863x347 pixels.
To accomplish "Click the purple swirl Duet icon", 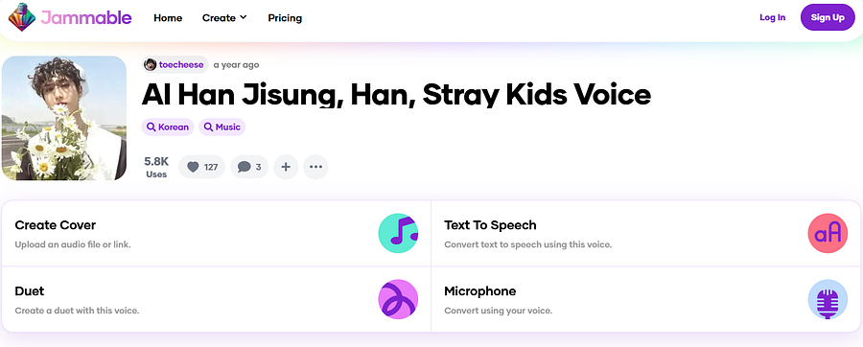I will (x=398, y=299).
